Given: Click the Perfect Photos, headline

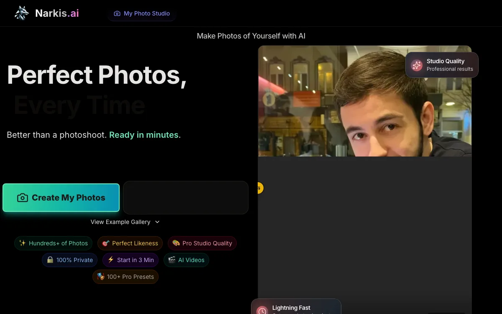Looking at the screenshot, I should tap(97, 75).
